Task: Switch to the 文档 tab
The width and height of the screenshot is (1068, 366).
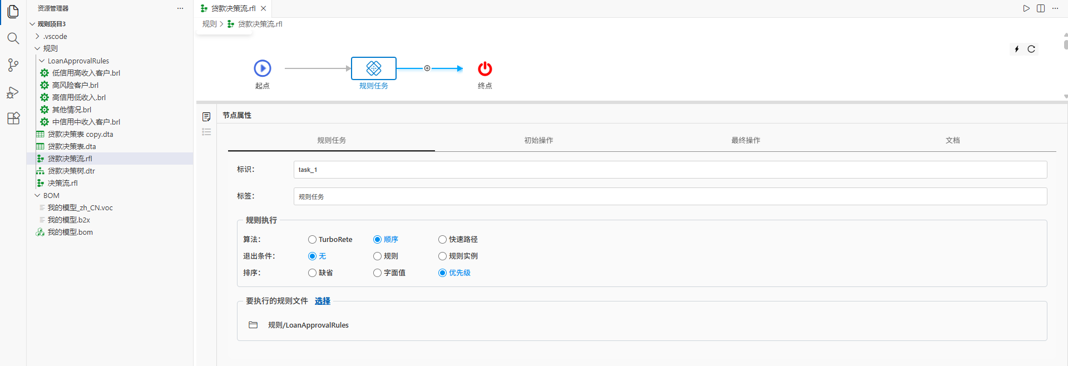Action: [x=952, y=140]
